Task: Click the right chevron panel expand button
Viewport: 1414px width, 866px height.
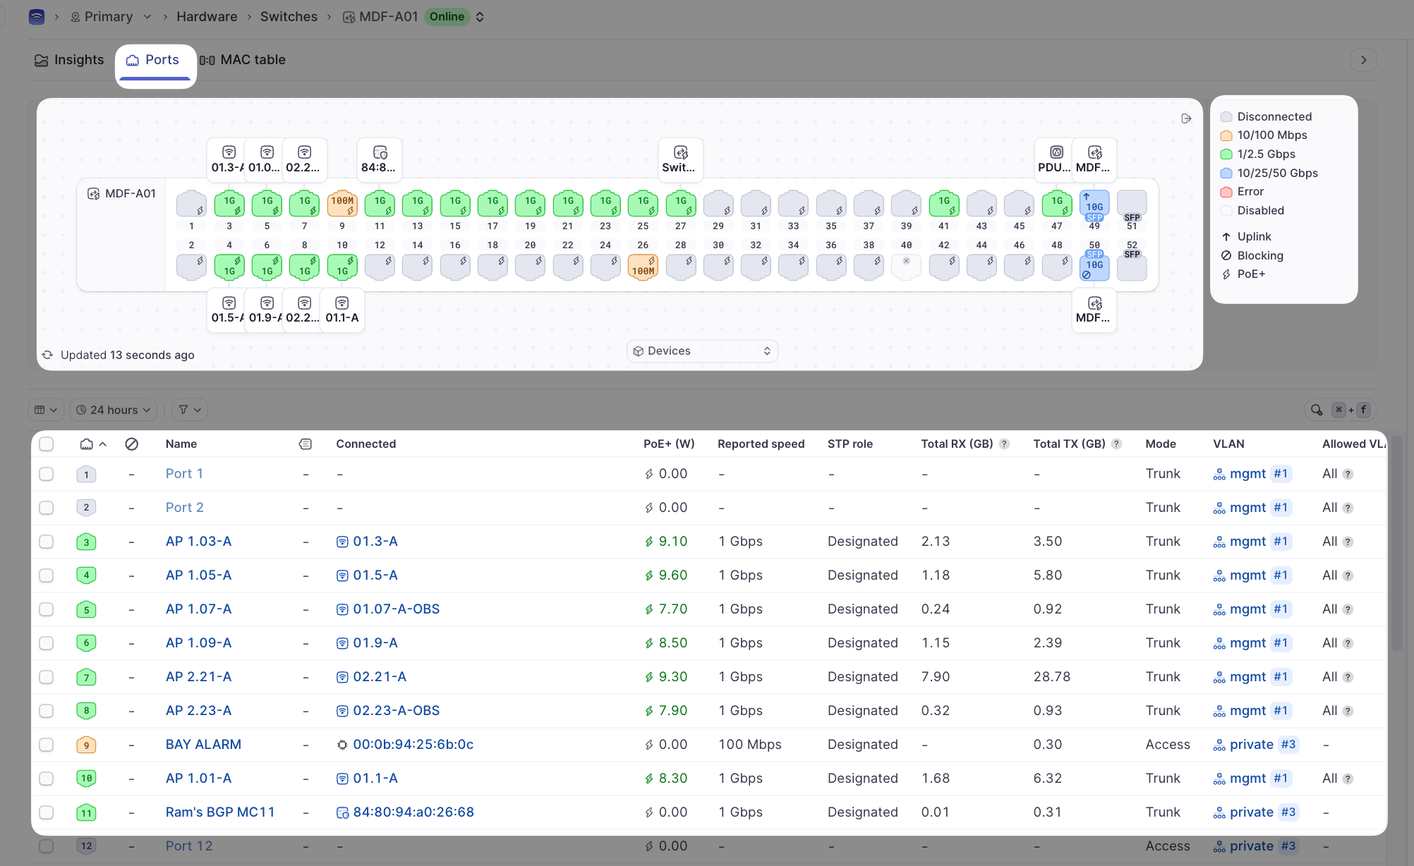Action: [x=1363, y=60]
